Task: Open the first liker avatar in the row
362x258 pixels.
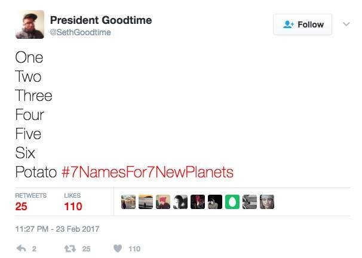Action: click(128, 202)
